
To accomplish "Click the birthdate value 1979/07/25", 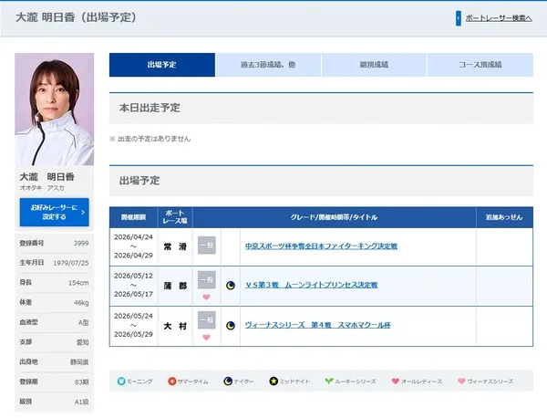I will pos(71,263).
